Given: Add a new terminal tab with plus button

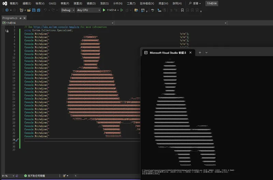Looking at the screenshot, I should [200, 53].
